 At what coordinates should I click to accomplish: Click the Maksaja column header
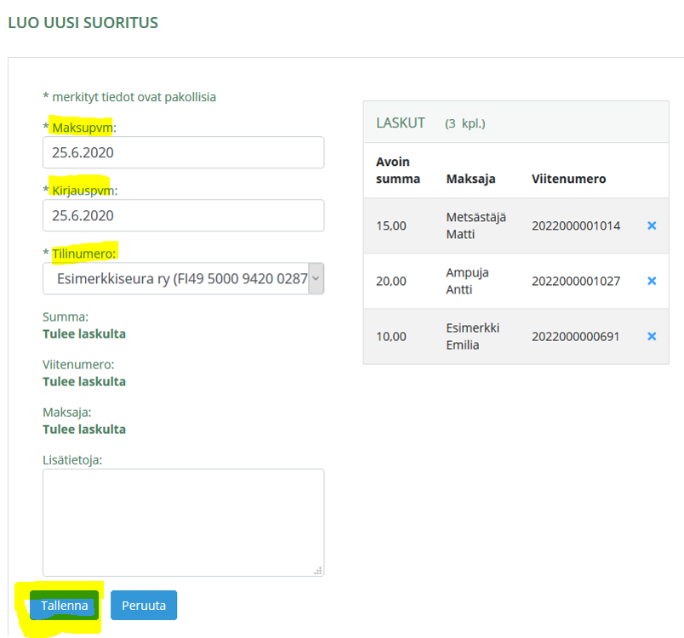point(470,179)
